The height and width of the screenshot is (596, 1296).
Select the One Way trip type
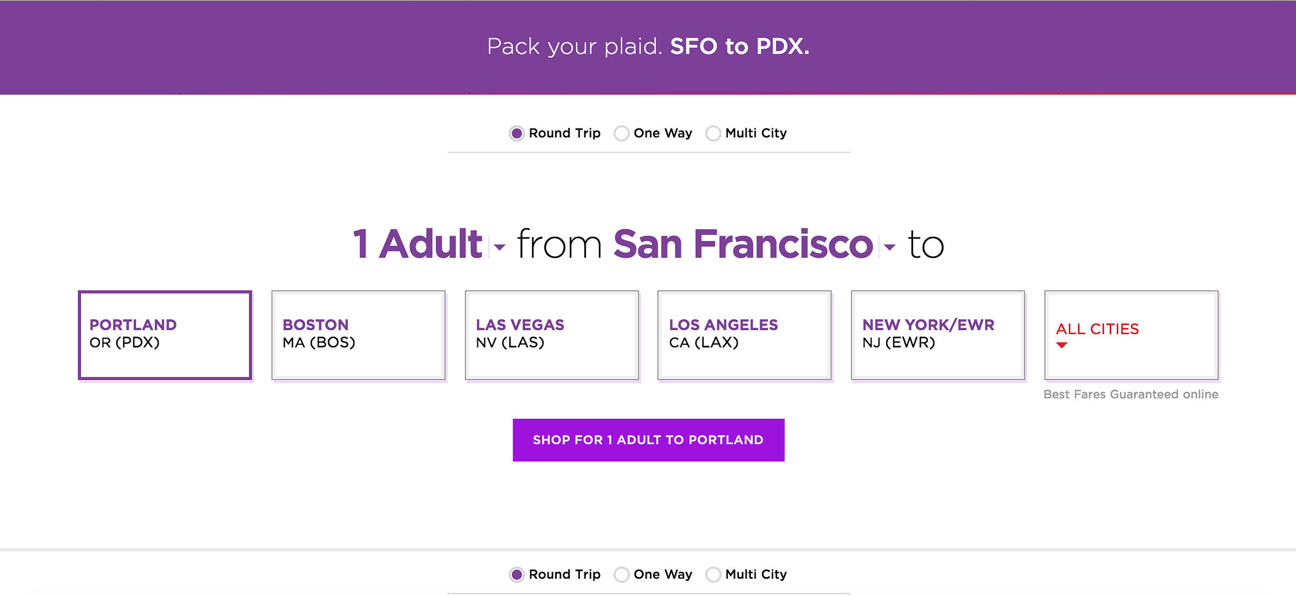click(x=622, y=133)
